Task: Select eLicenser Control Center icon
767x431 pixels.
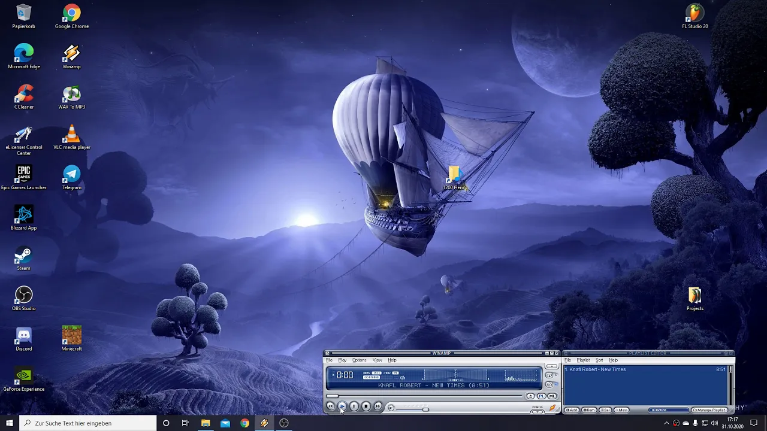Action: coord(24,141)
